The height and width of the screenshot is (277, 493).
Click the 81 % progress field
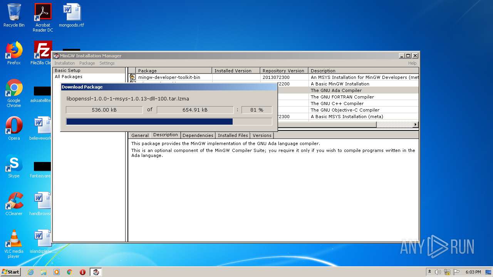[x=257, y=110]
